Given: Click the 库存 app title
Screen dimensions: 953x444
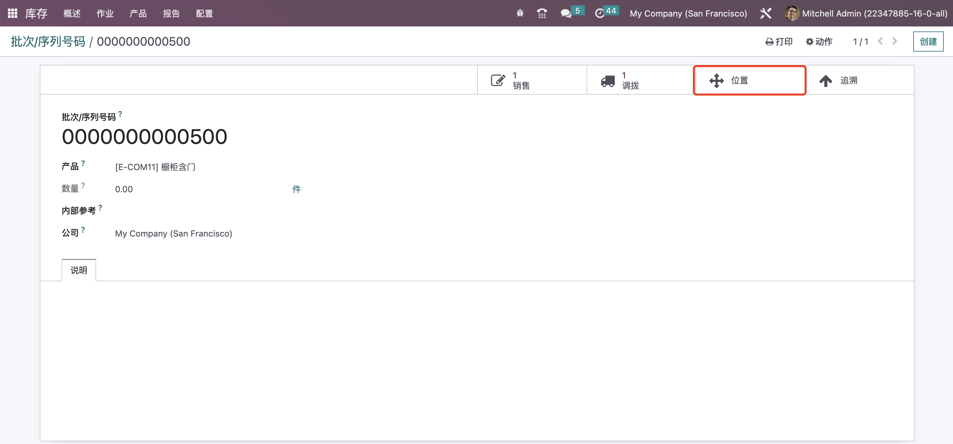Looking at the screenshot, I should [x=36, y=13].
